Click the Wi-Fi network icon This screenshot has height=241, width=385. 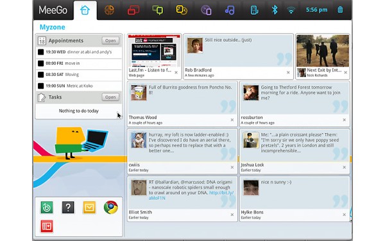point(291,10)
